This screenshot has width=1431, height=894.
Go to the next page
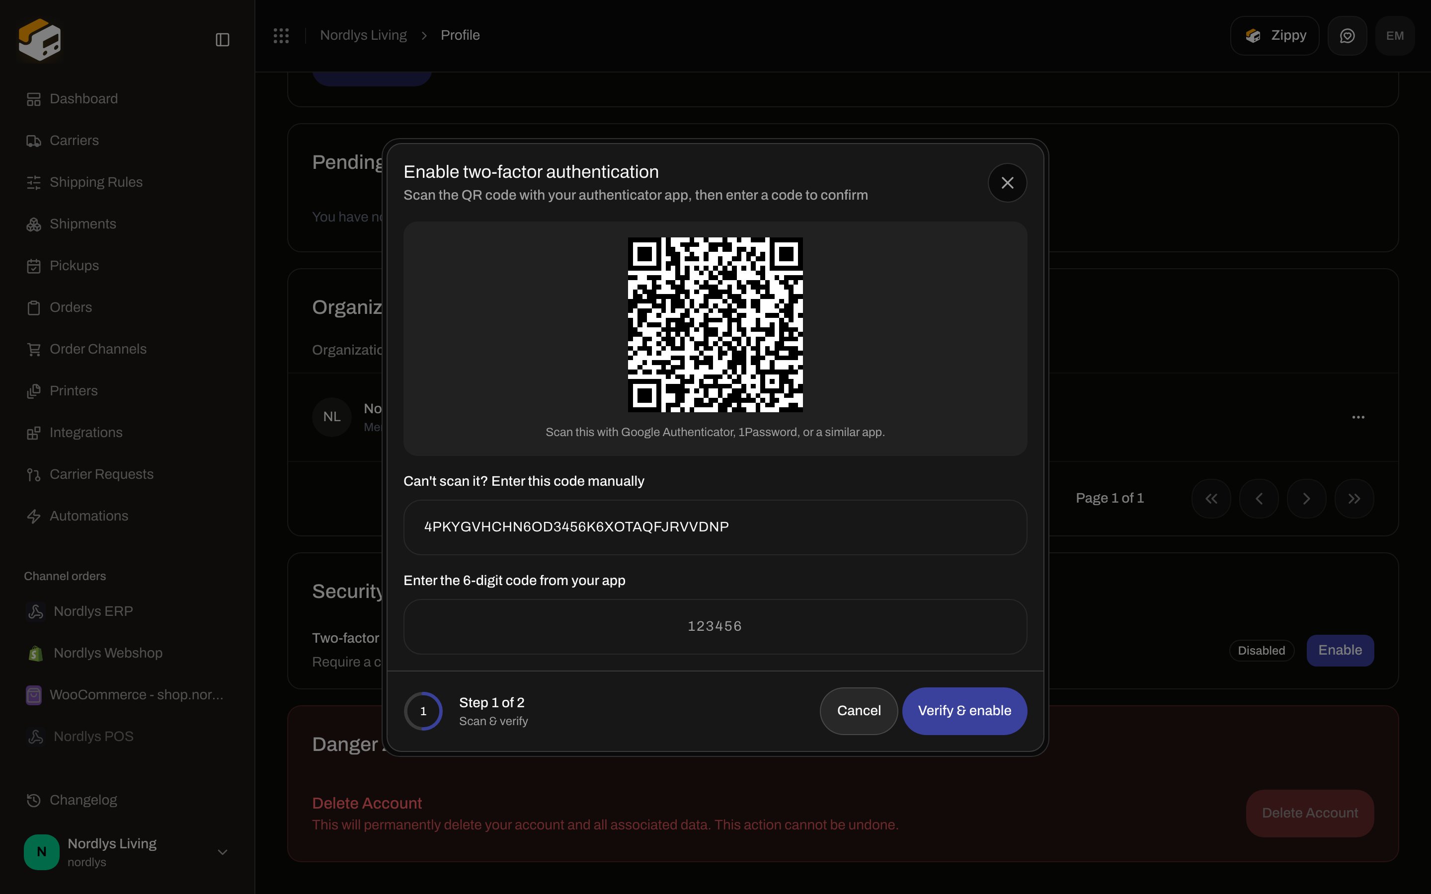(x=1306, y=499)
